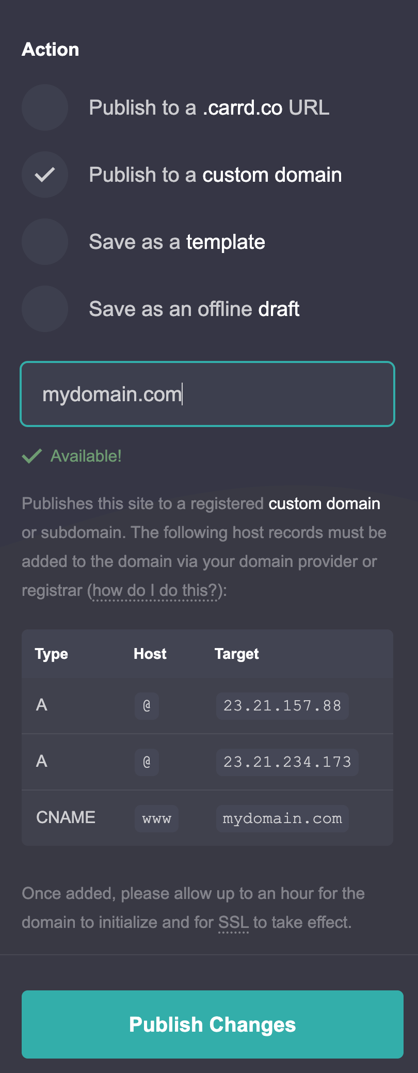Click the www host badge
The width and height of the screenshot is (418, 1073).
coord(156,818)
